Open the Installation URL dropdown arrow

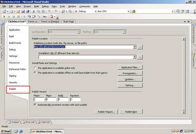tap(134, 57)
